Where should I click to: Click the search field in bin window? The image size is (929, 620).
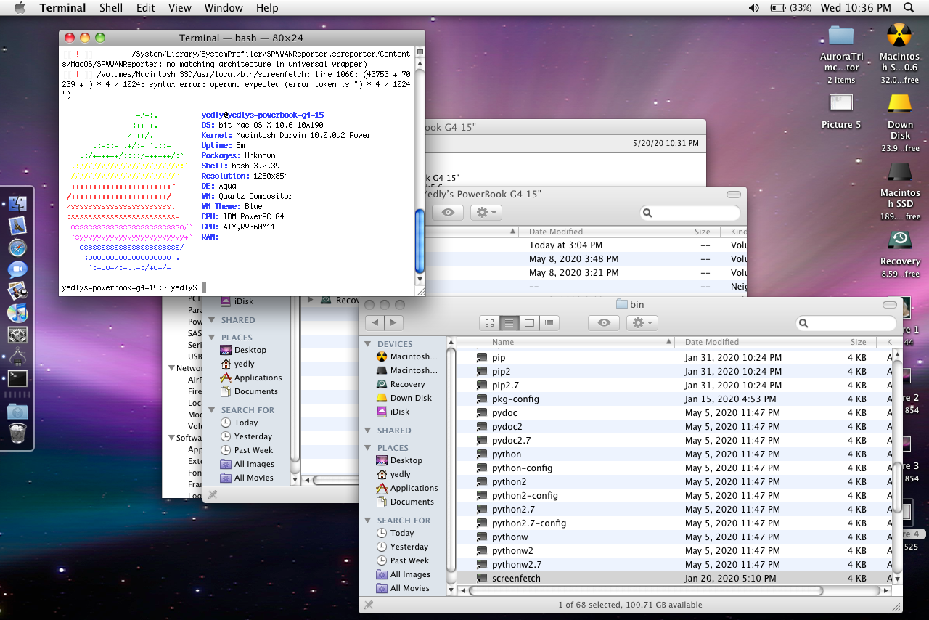846,323
